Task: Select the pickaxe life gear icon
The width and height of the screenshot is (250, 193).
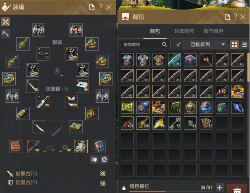Action: point(5,33)
